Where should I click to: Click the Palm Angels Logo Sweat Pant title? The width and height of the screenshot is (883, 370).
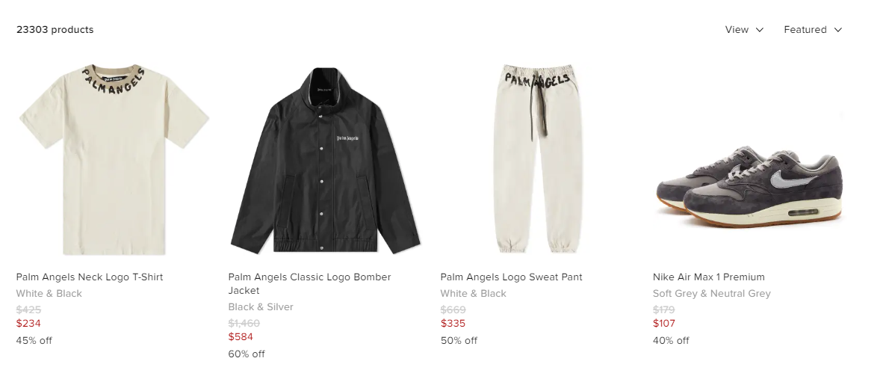pos(511,277)
